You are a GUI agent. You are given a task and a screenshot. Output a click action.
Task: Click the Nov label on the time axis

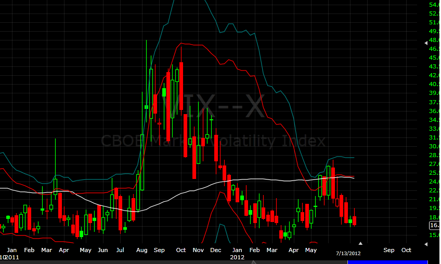coord(198,250)
